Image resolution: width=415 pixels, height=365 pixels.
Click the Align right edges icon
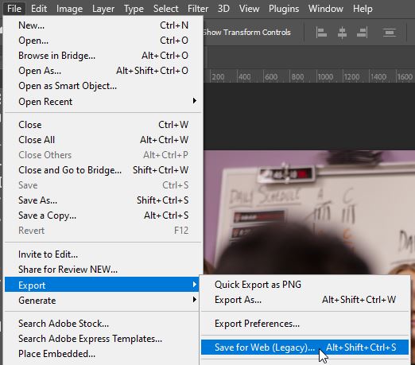[362, 33]
